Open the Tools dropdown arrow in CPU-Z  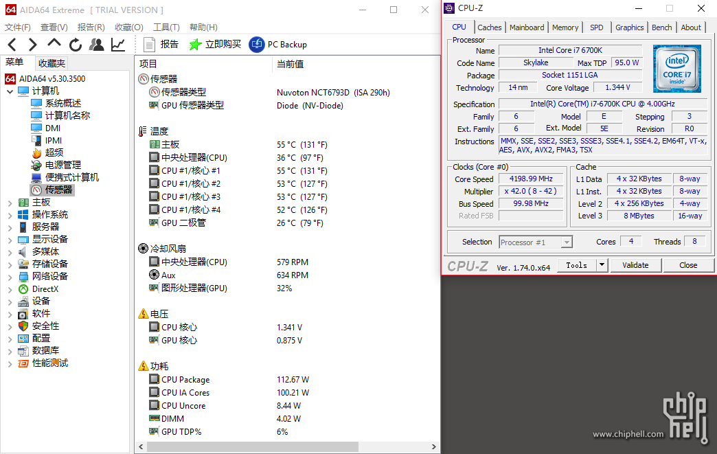pos(602,265)
